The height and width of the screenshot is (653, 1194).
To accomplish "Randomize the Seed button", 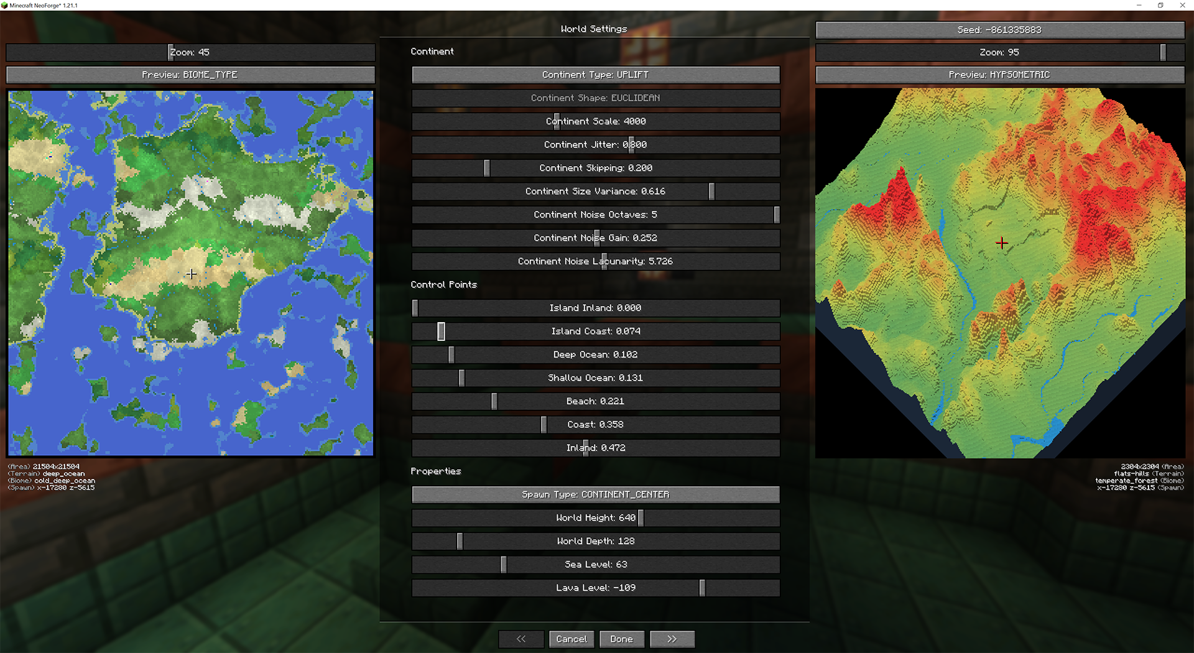I will tap(1000, 30).
